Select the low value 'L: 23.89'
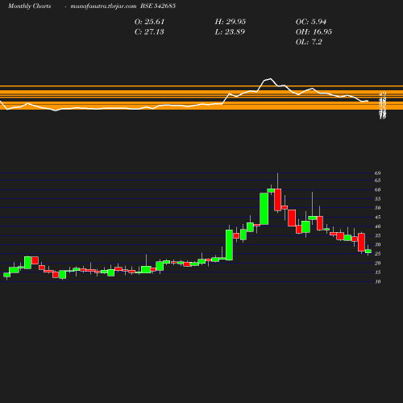This screenshot has width=403, height=403. [230, 32]
